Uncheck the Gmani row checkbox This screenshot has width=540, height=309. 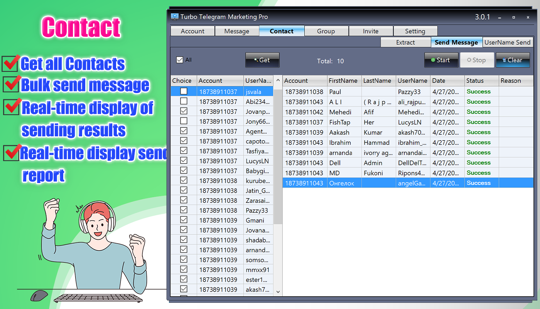[x=184, y=220]
